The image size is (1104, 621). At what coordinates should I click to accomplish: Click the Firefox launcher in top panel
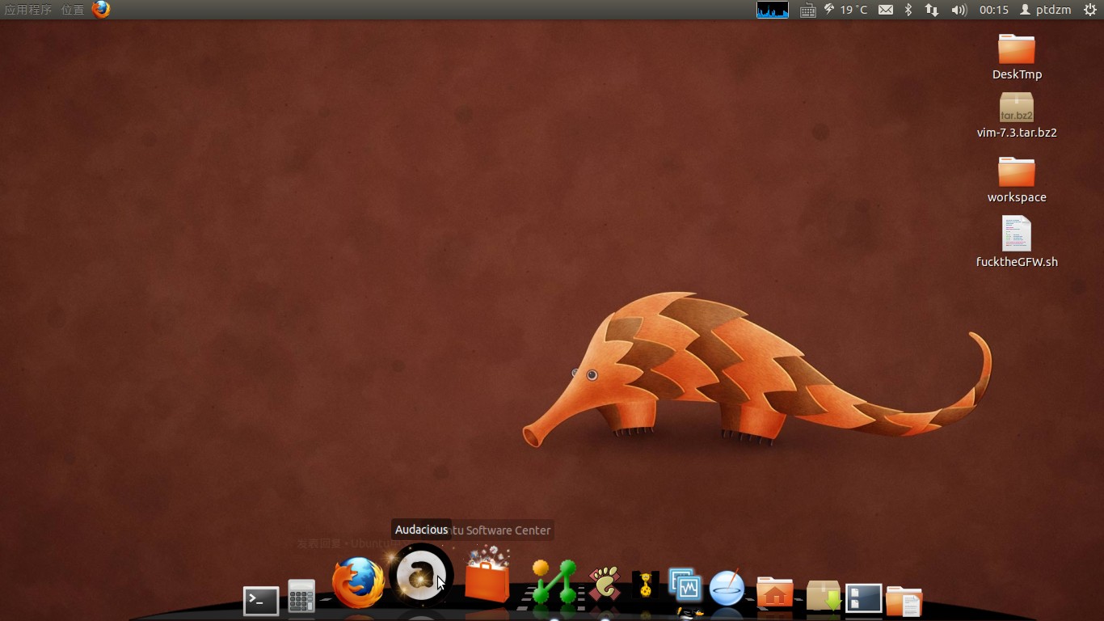tap(101, 10)
